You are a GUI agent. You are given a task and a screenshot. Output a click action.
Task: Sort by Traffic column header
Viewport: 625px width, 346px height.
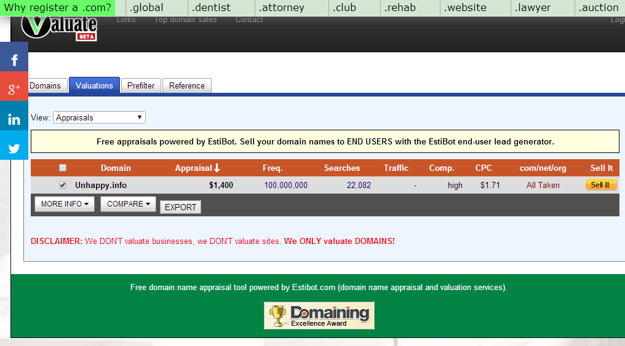point(396,168)
